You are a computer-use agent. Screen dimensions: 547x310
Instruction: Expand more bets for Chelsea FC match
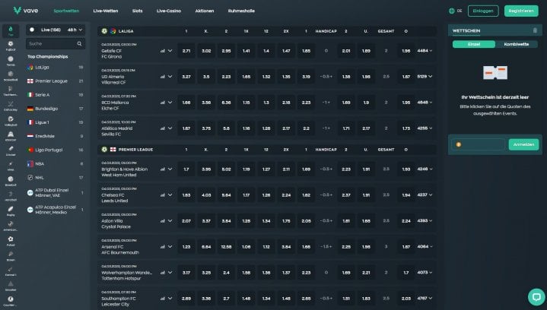click(425, 195)
